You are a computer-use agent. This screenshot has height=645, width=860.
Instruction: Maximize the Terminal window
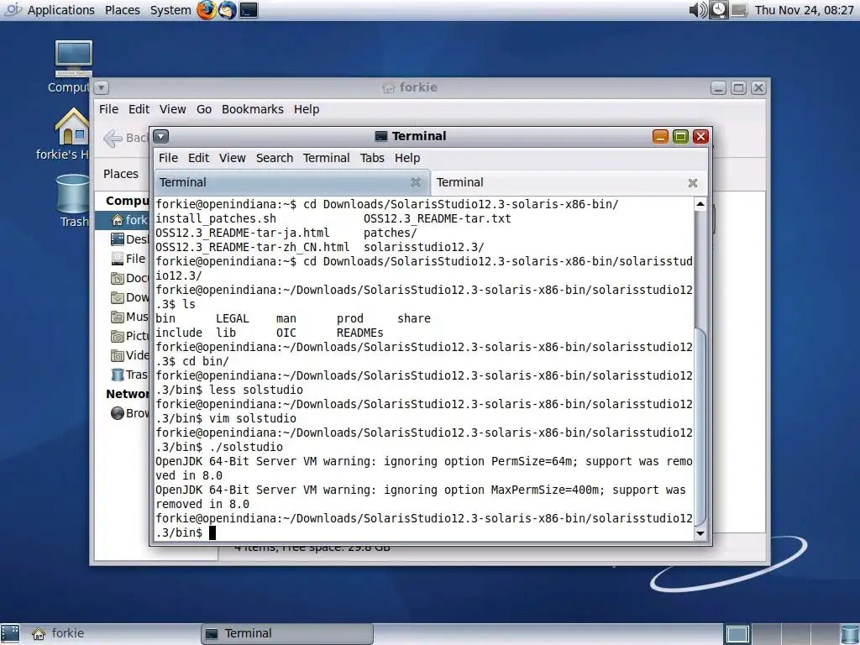680,137
